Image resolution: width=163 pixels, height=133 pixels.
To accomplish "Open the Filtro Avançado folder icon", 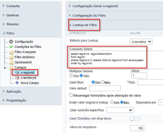I will pyautogui.click(x=11, y=52).
